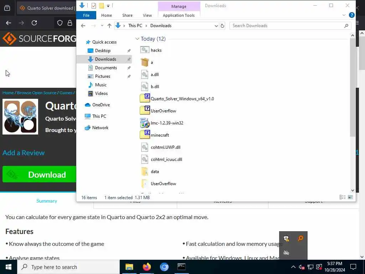Switch to large icons view layout

click(350, 197)
